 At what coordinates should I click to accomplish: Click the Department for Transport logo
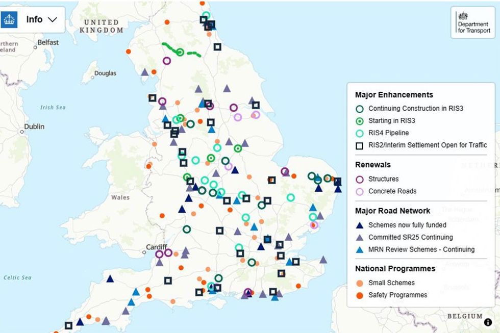click(x=473, y=24)
